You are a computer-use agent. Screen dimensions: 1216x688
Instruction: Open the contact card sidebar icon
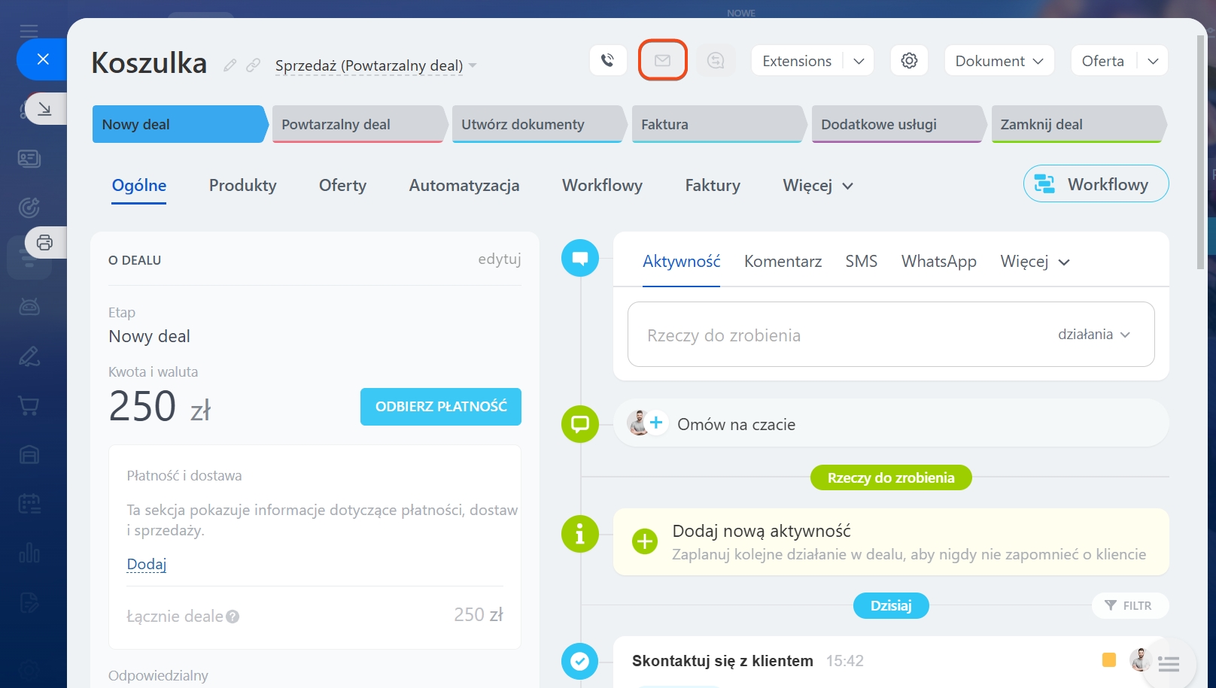[29, 159]
